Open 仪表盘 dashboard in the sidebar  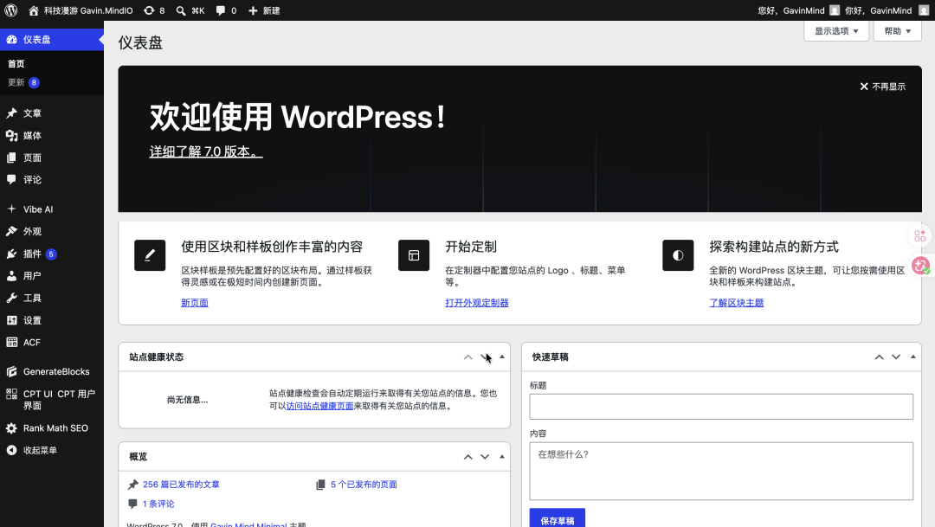(52, 39)
